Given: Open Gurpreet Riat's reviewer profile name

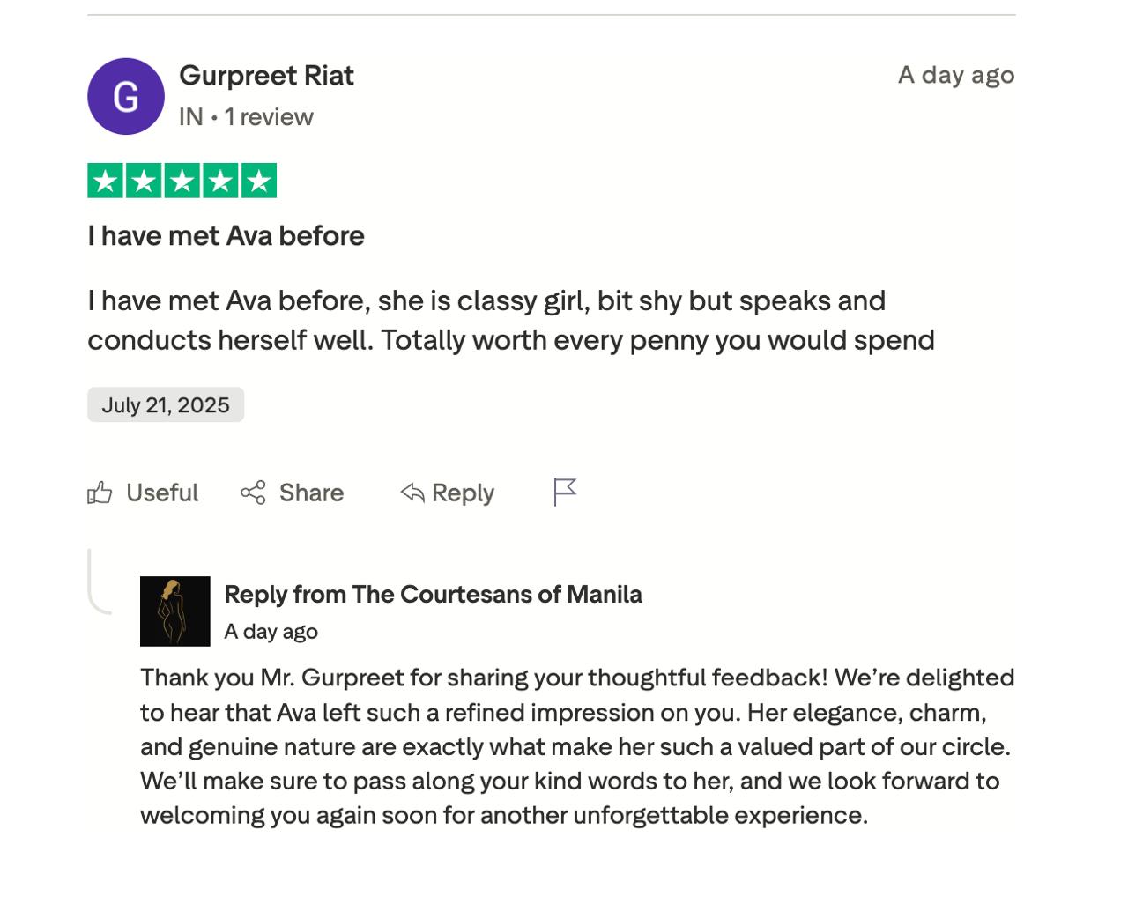Looking at the screenshot, I should [x=266, y=76].
